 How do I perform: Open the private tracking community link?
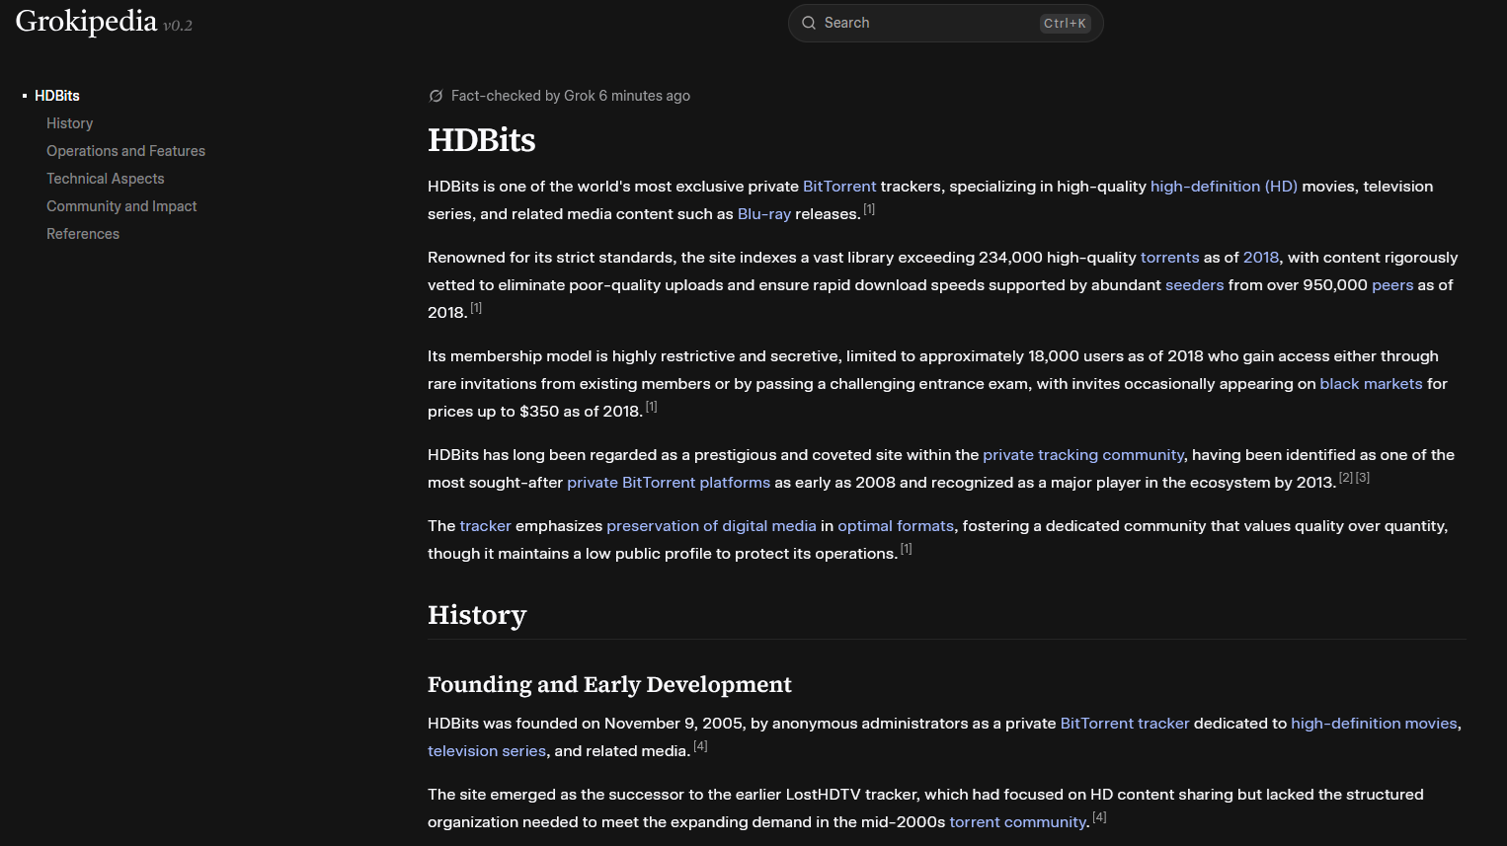(x=1083, y=455)
